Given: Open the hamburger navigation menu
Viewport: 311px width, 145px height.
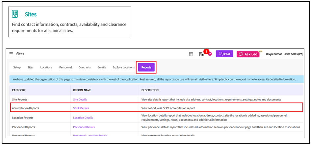Looking at the screenshot, I should 11,54.
